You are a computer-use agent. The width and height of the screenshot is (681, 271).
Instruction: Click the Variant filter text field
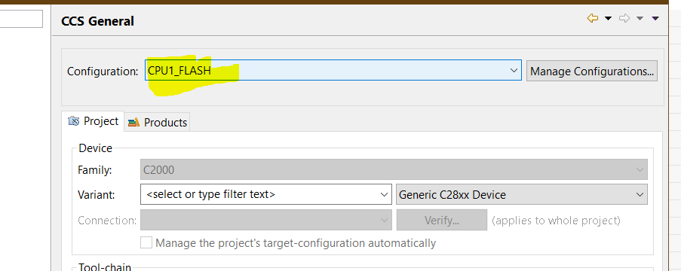coord(259,194)
